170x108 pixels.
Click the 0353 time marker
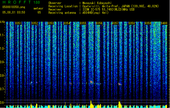coord(51,23)
